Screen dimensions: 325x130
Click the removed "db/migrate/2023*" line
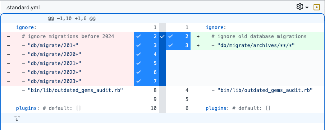pos(68,81)
